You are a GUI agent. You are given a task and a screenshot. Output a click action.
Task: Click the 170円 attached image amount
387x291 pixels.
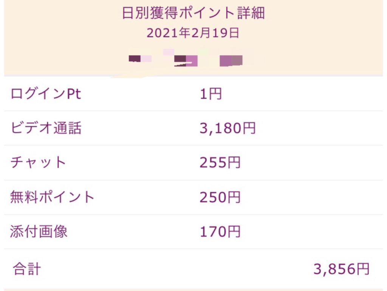click(220, 232)
